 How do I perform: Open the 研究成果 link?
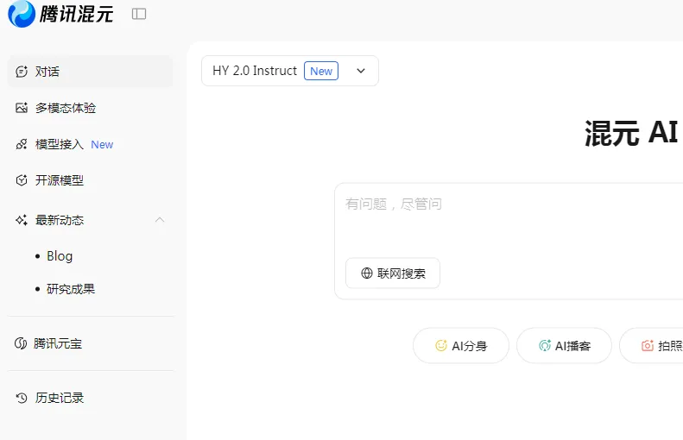tap(71, 289)
